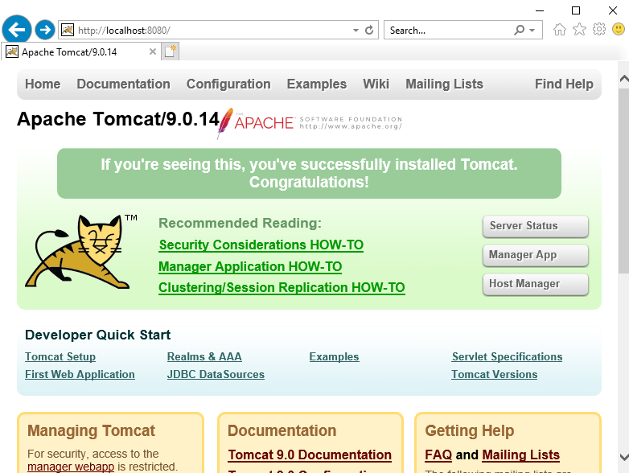
Task: Click the Managing Tomcat heading
Action: click(91, 430)
